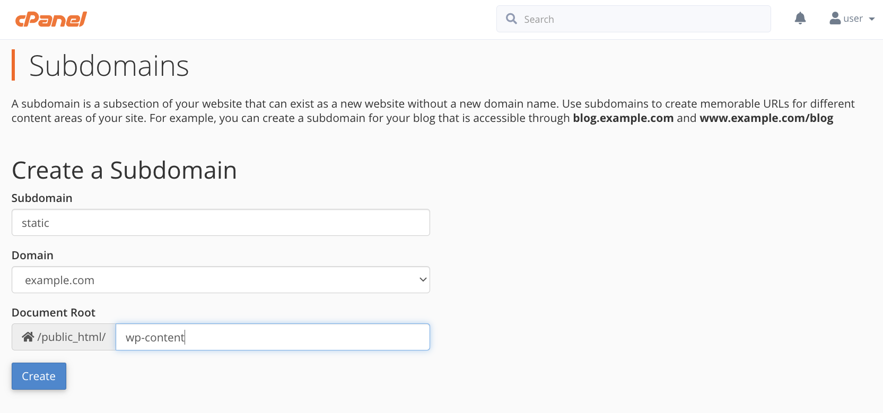Viewport: 883px width, 413px height.
Task: Click the bold www.example.com/blog text
Action: point(766,118)
